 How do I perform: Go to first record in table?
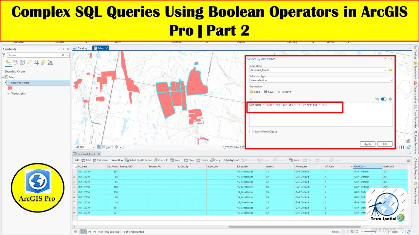click(90, 232)
